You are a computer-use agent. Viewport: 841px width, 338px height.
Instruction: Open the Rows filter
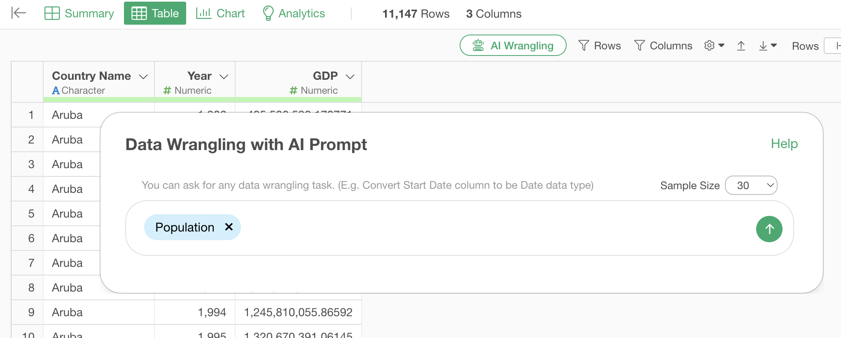click(600, 46)
